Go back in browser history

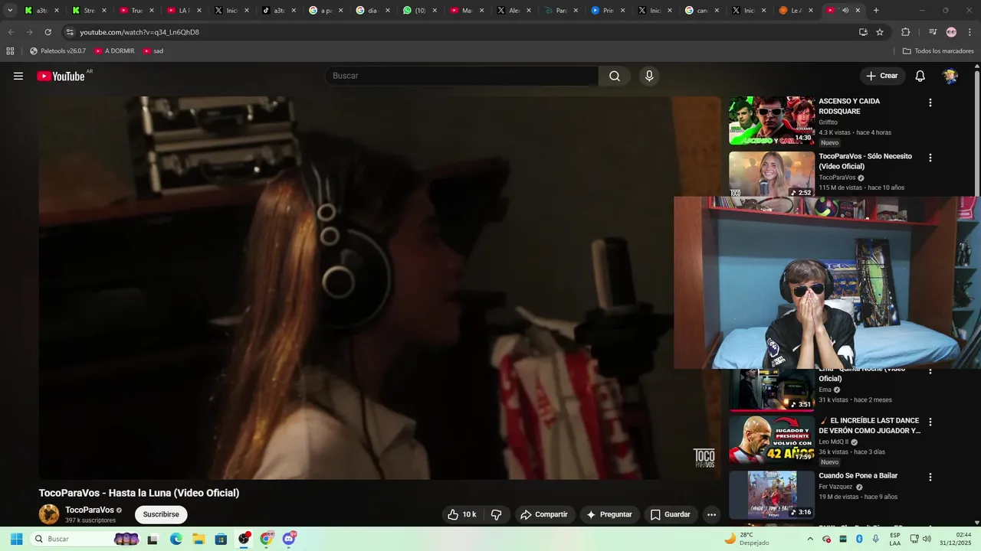[x=11, y=32]
